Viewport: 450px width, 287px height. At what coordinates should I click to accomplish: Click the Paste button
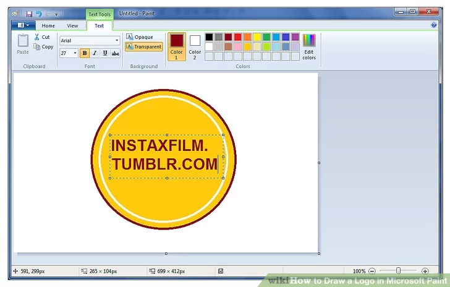pos(23,44)
